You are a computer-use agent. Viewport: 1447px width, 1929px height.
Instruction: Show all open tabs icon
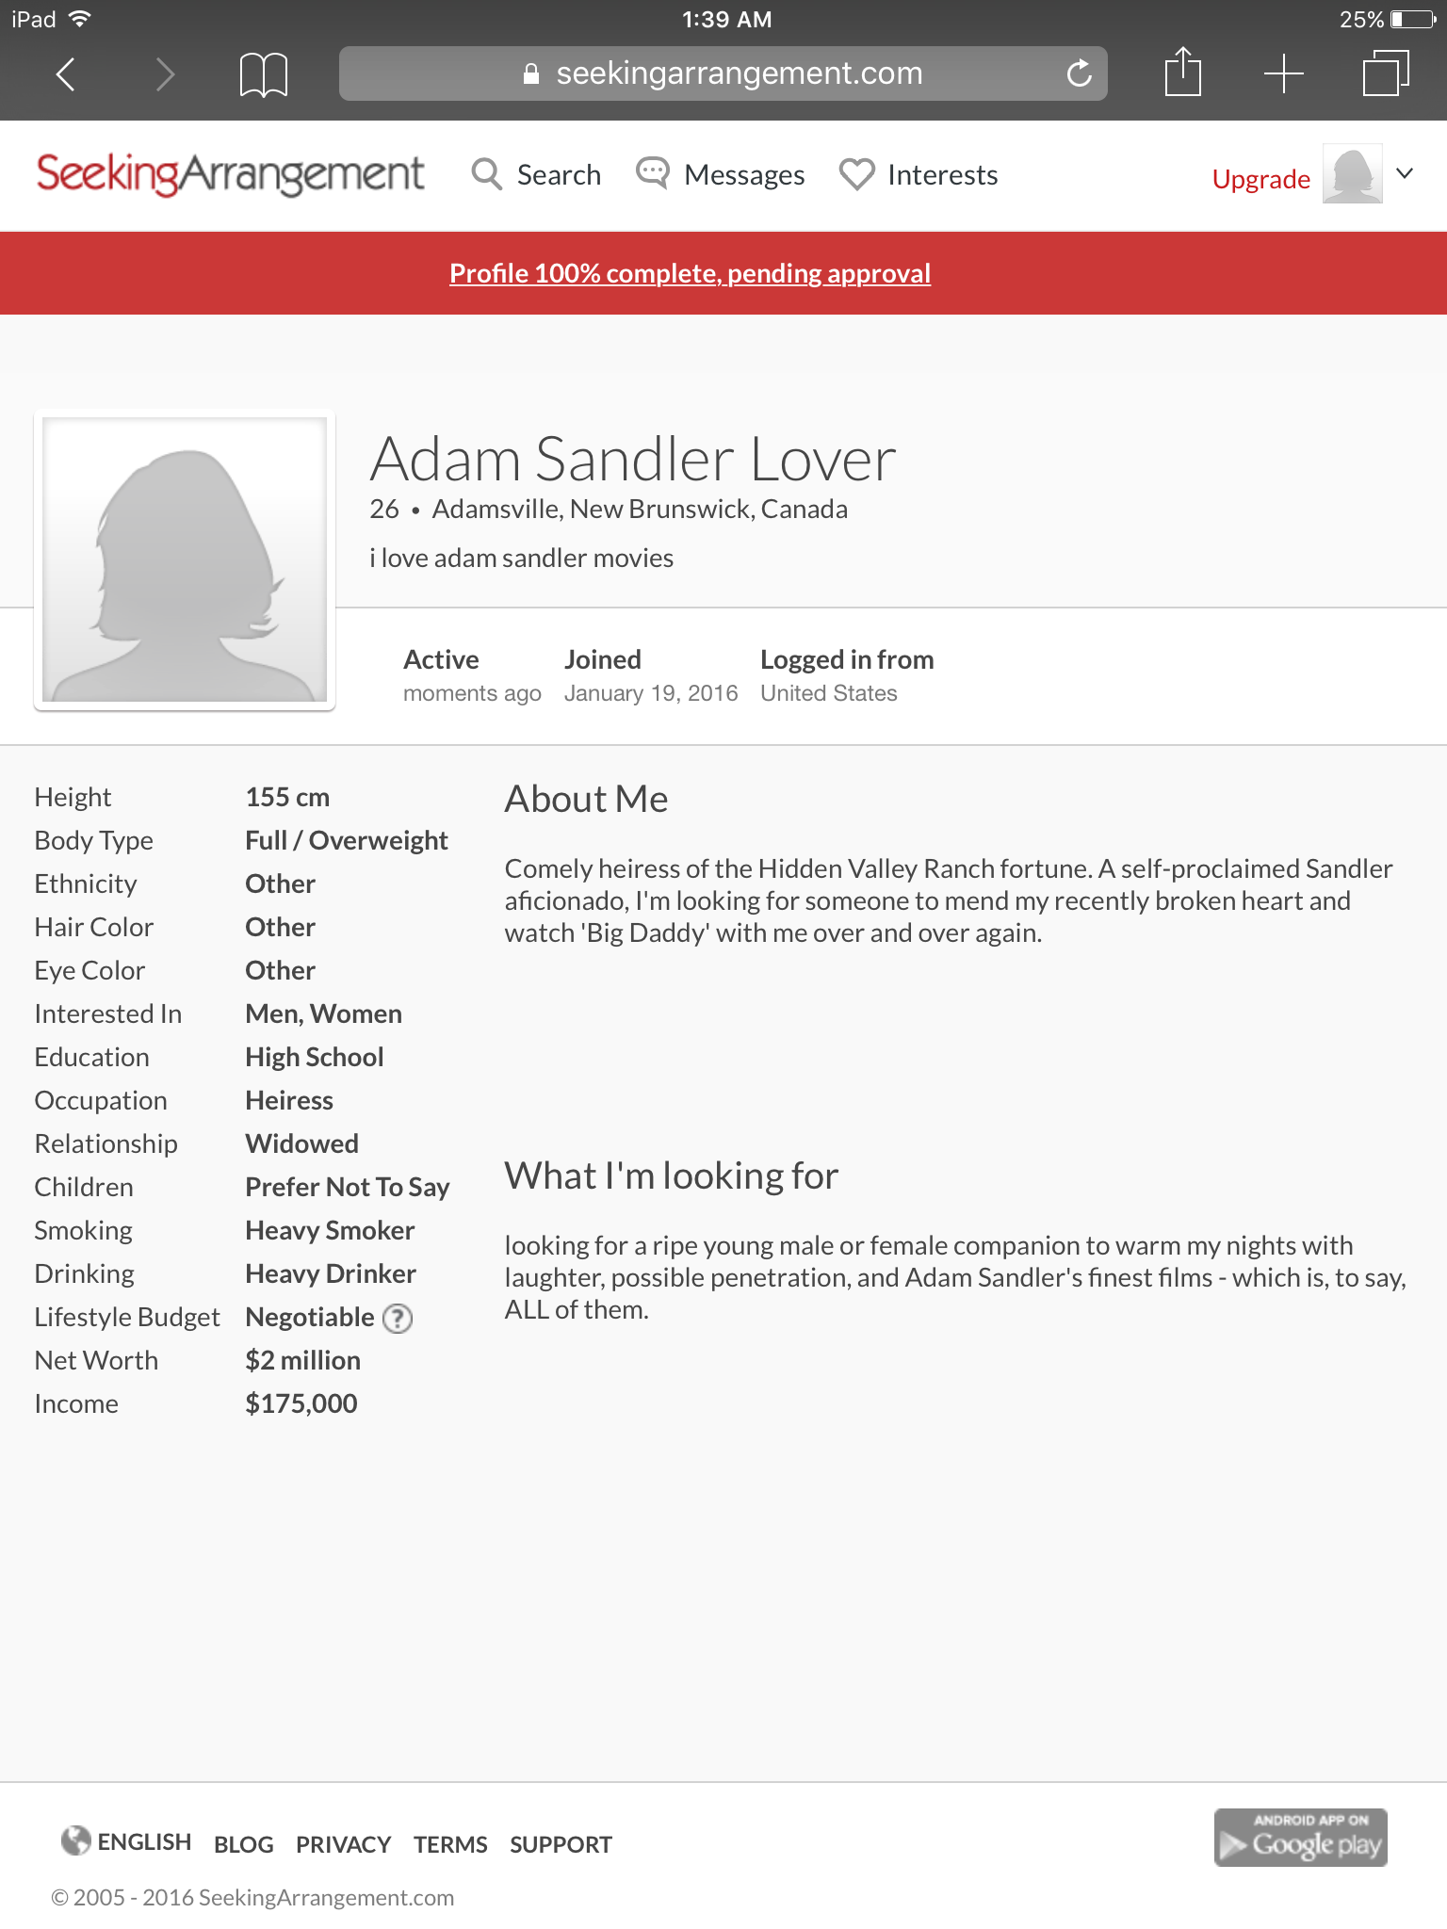pyautogui.click(x=1386, y=73)
